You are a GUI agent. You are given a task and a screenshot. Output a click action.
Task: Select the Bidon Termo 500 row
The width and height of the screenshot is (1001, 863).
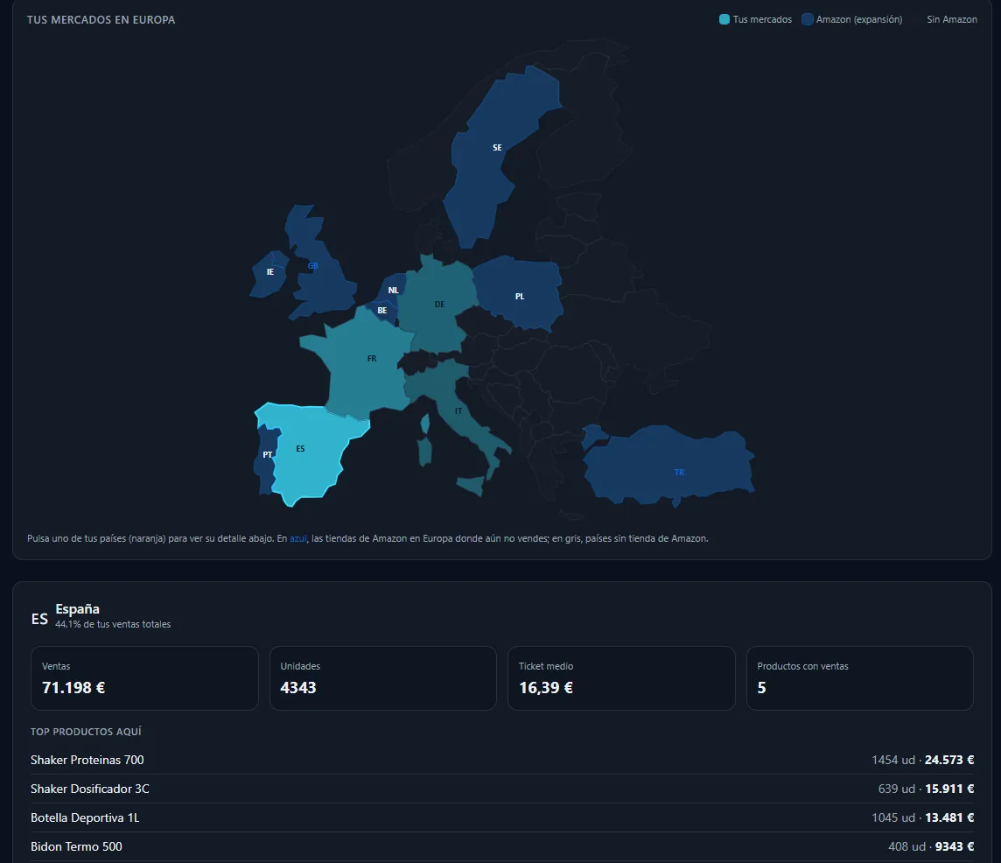tap(501, 846)
